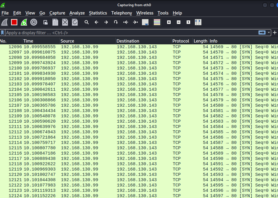Click the display filter bookmark icon
Image resolution: width=278 pixels, height=198 pixels.
coord(2,33)
